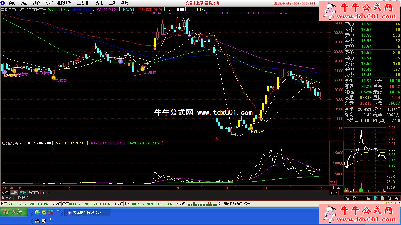Click the plus zoom-in button beside 日线
Image resolution: width=401 pixels, height=225 pixels.
click(332, 193)
